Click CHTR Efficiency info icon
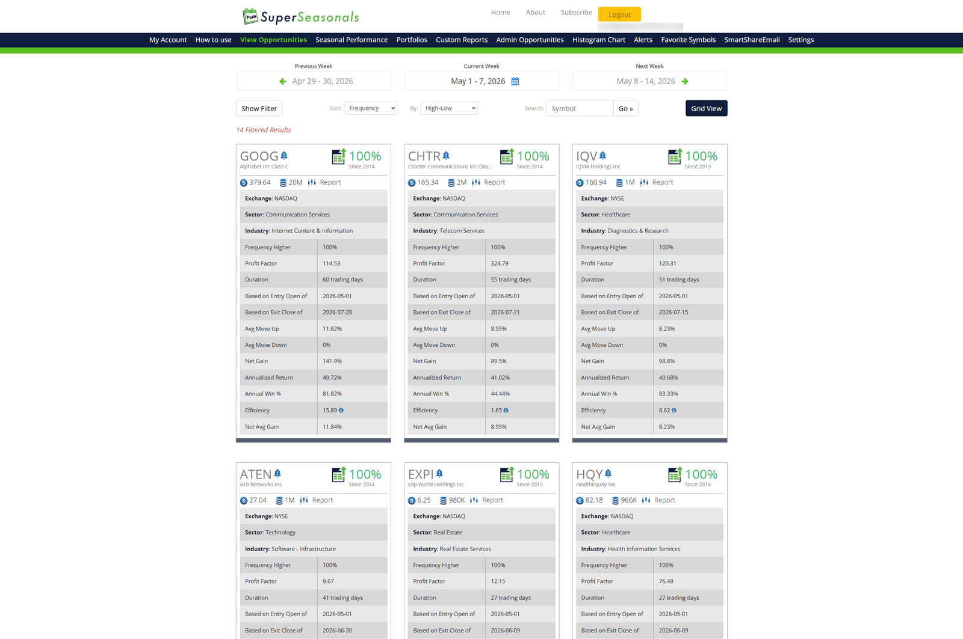963x639 pixels. click(506, 411)
